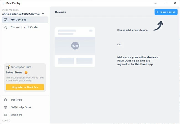This screenshot has height=124, width=180.
Task: Minimize the Duet Display window
Action: point(156,3)
